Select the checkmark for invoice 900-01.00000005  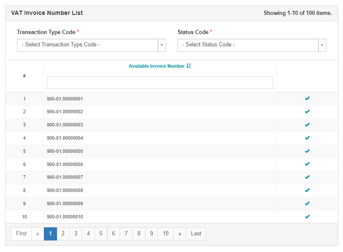(307, 151)
